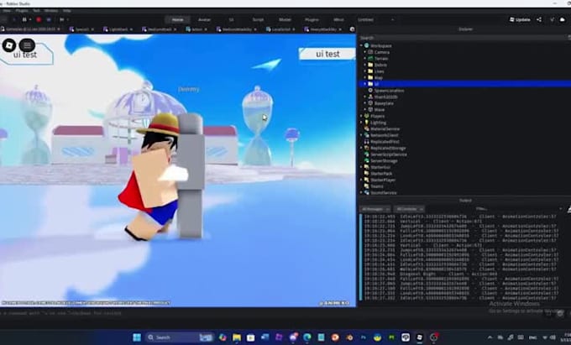The height and width of the screenshot is (345, 571).
Task: Click the Lives folder icon
Action: click(370, 71)
